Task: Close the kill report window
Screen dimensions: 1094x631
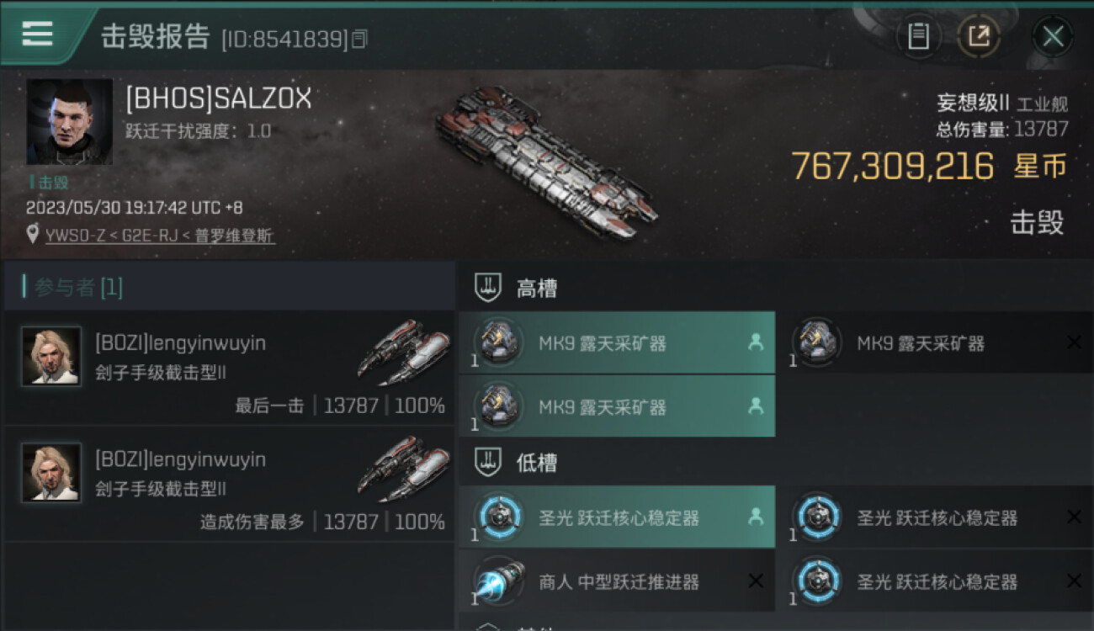Action: tap(1053, 36)
